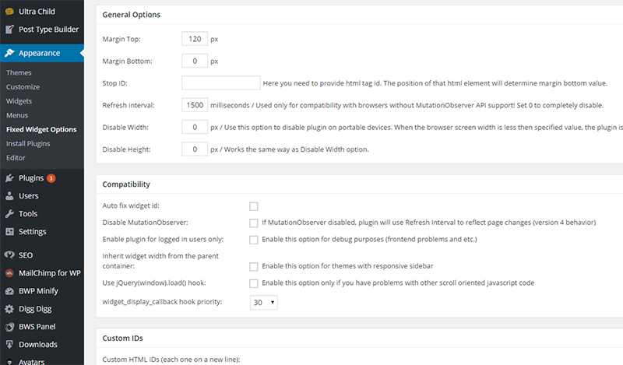
Task: Click the Refresh interval input field
Action: coord(195,105)
